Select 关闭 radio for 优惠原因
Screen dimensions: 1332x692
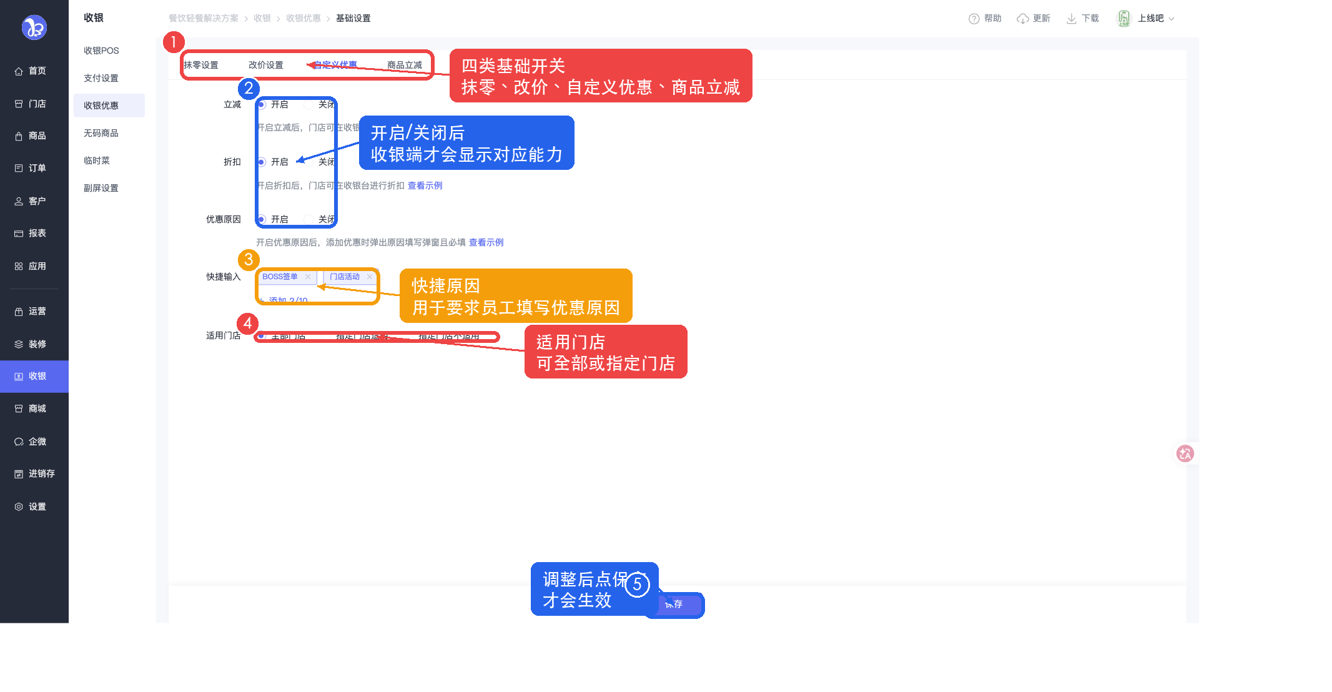click(308, 220)
